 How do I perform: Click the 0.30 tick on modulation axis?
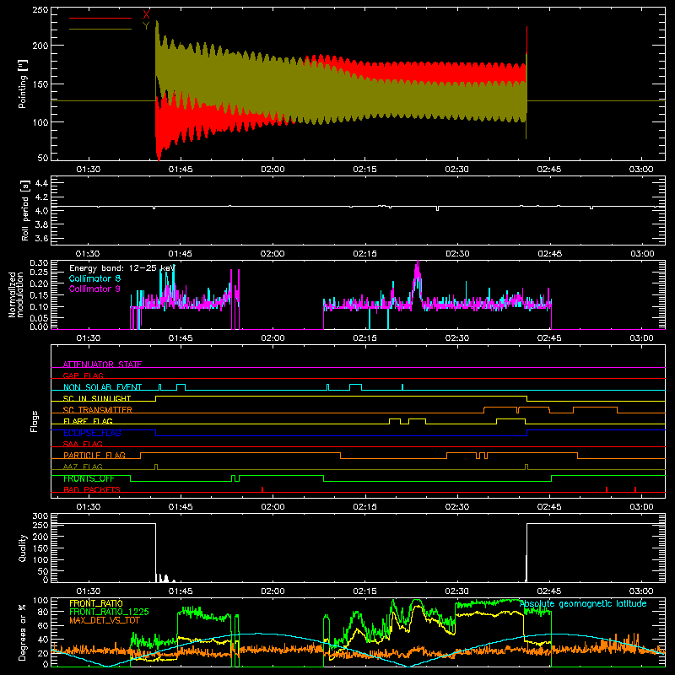click(39, 263)
